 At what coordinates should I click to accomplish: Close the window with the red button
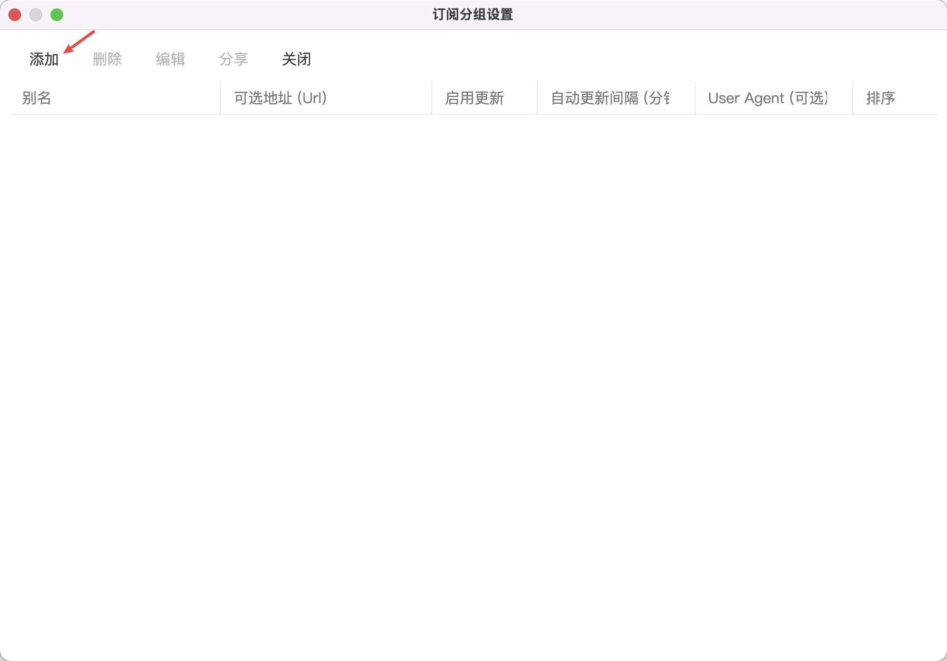pyautogui.click(x=15, y=15)
